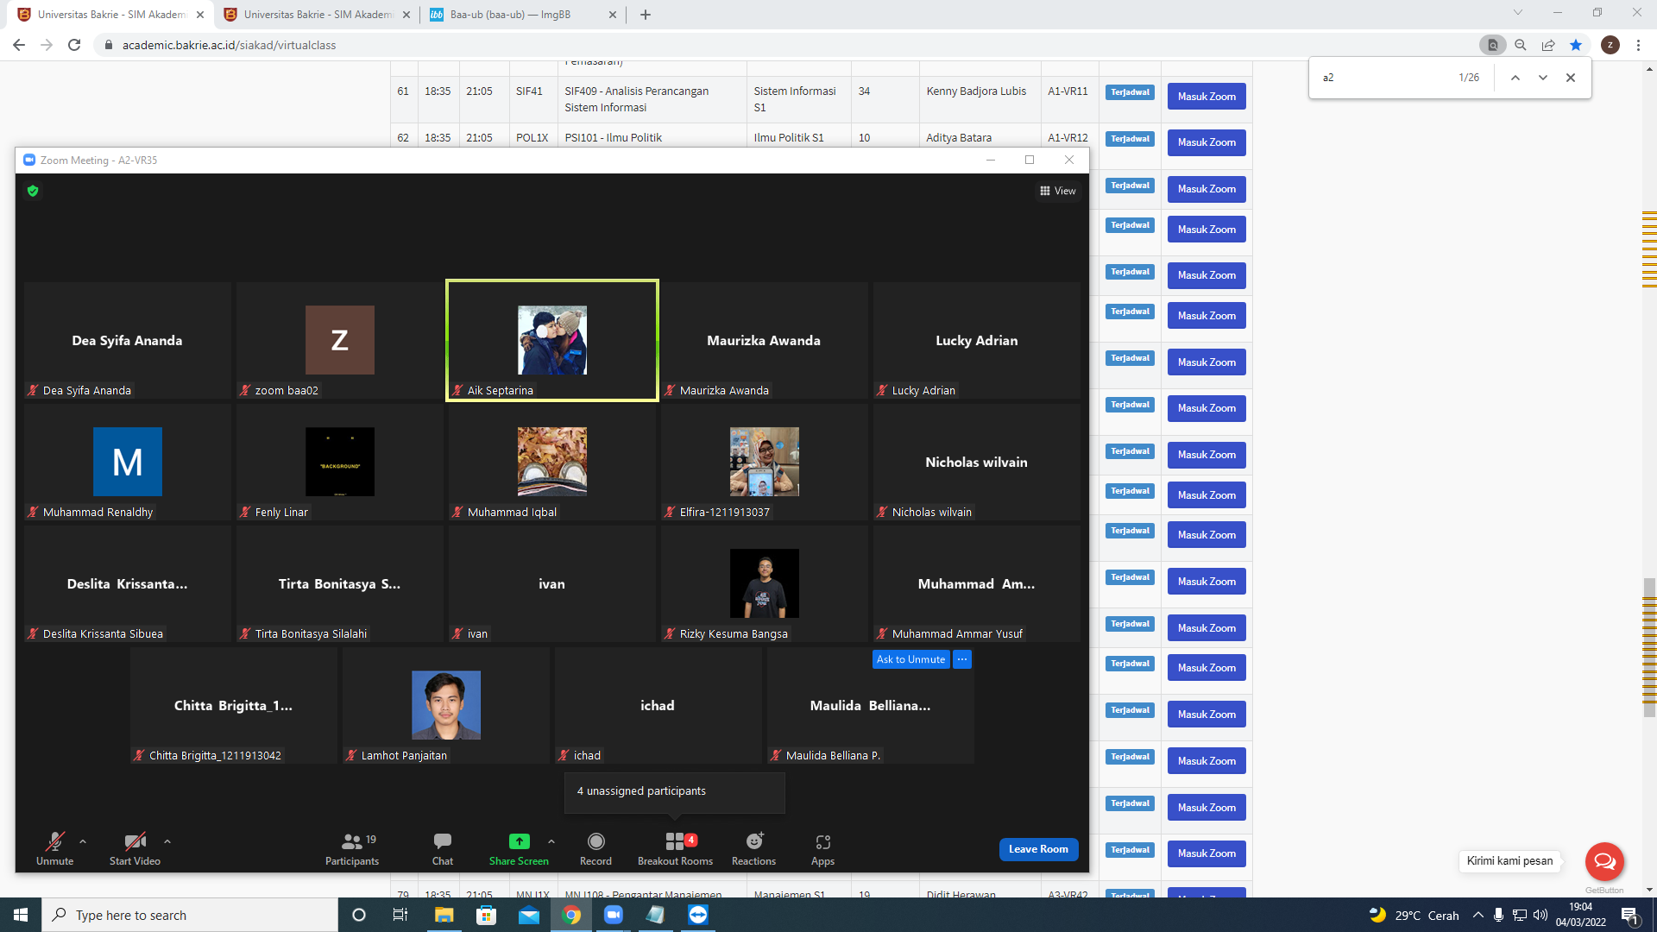Change layout with the View button
Viewport: 1657px width, 932px height.
coord(1058,191)
